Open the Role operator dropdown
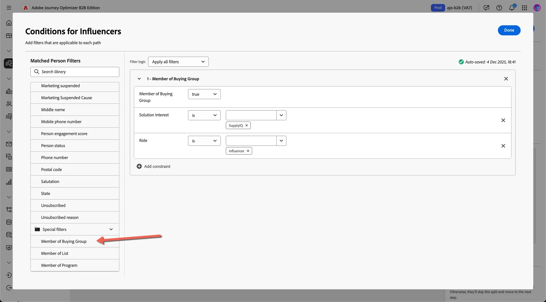Image resolution: width=546 pixels, height=302 pixels. pyautogui.click(x=204, y=141)
